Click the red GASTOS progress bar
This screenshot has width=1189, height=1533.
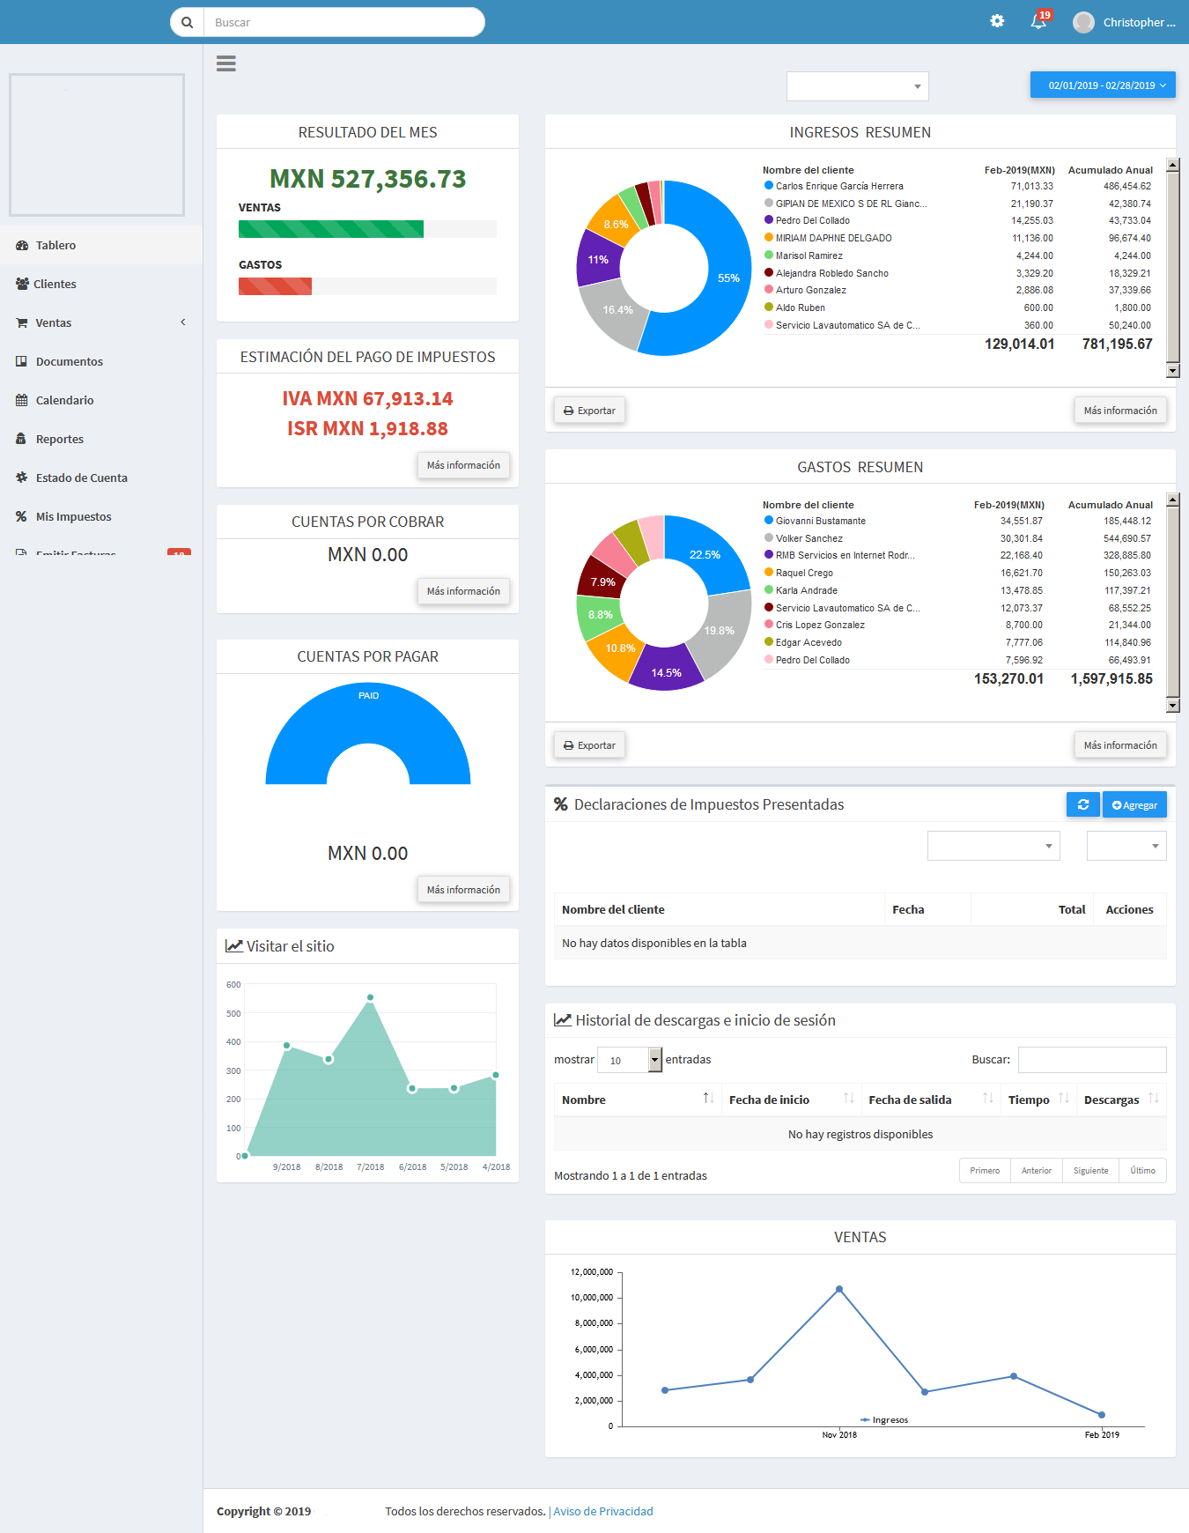pyautogui.click(x=275, y=286)
